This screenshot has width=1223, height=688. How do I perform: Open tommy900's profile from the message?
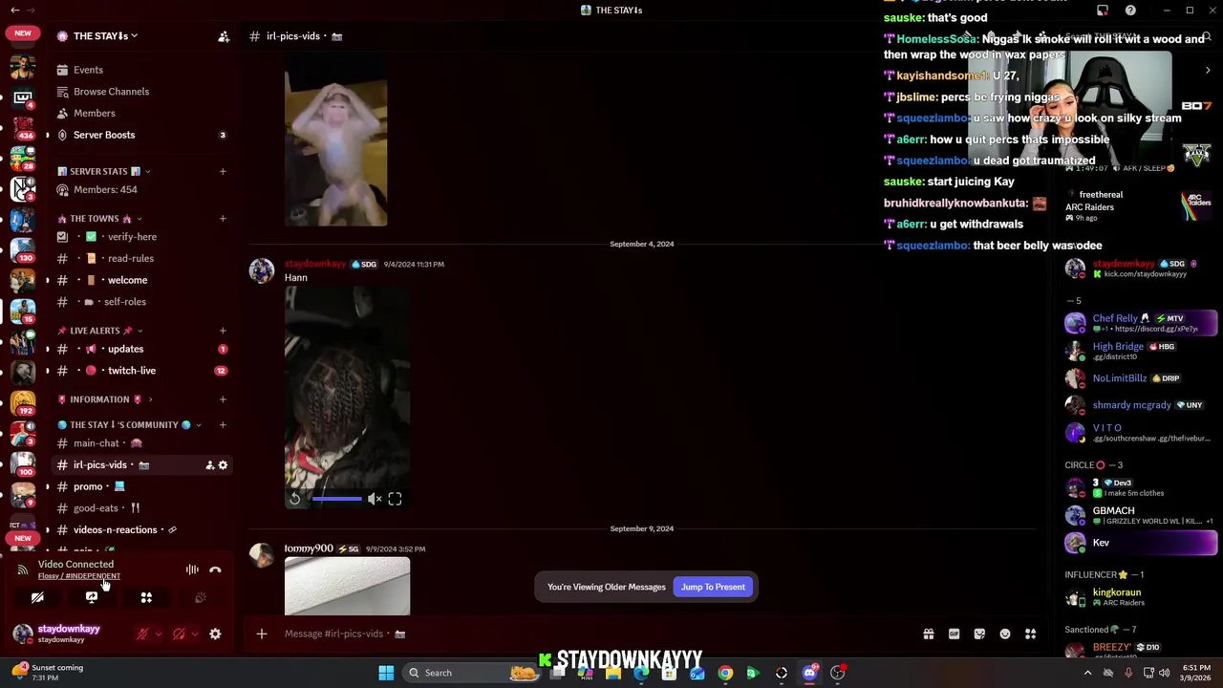pos(309,548)
